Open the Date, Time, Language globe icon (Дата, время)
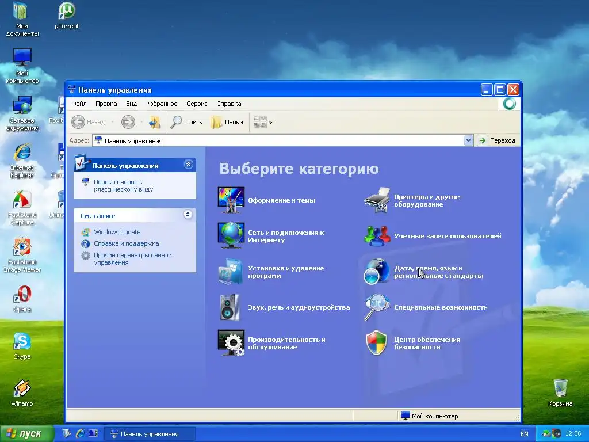 [377, 272]
